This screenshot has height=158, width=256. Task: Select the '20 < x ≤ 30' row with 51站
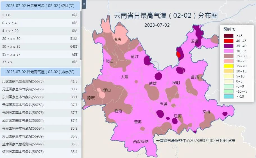pos(40,39)
